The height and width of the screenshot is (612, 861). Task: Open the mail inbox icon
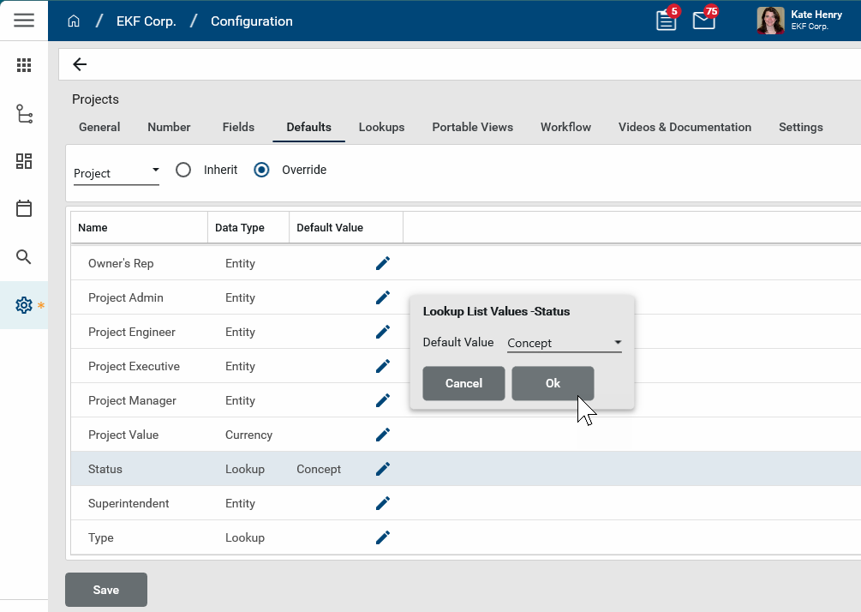coord(703,21)
